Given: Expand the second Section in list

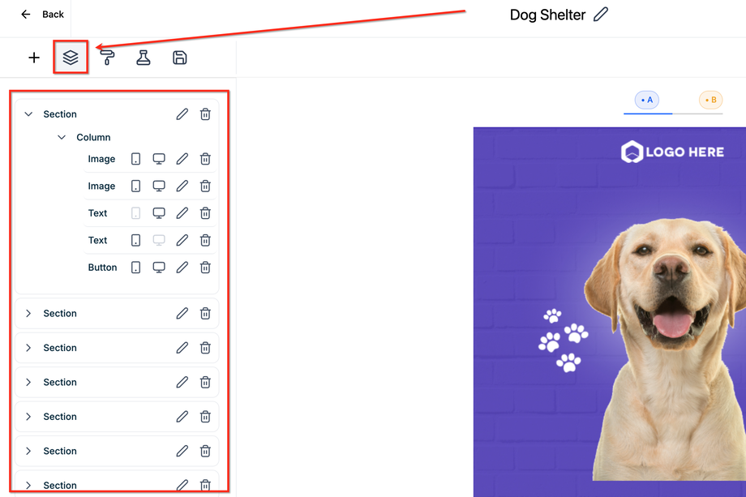Looking at the screenshot, I should [x=28, y=314].
